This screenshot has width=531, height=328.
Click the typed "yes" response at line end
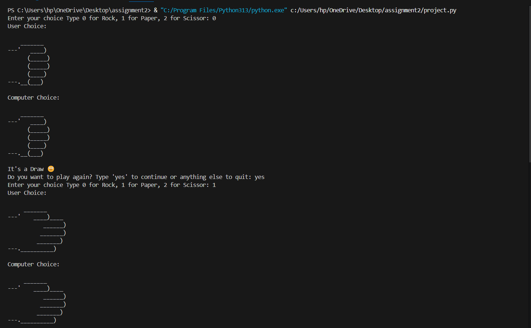(x=259, y=177)
